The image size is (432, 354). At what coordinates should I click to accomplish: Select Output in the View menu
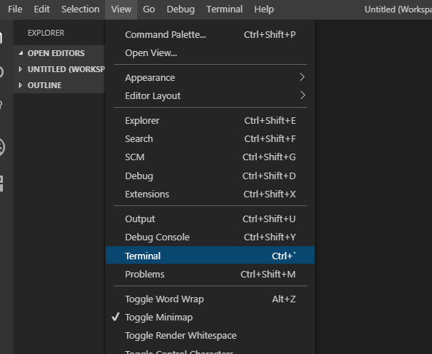point(210,219)
